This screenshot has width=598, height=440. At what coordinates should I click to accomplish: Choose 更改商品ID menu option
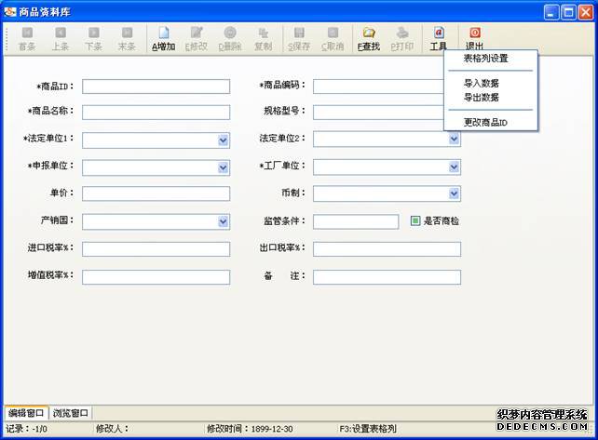point(485,122)
